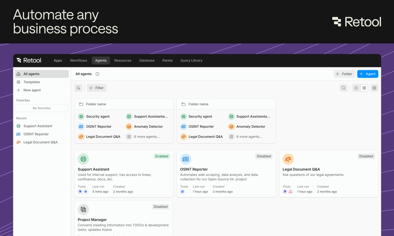This screenshot has height=236, width=394.
Task: Click the info icon beside All agents
Action: (97, 74)
